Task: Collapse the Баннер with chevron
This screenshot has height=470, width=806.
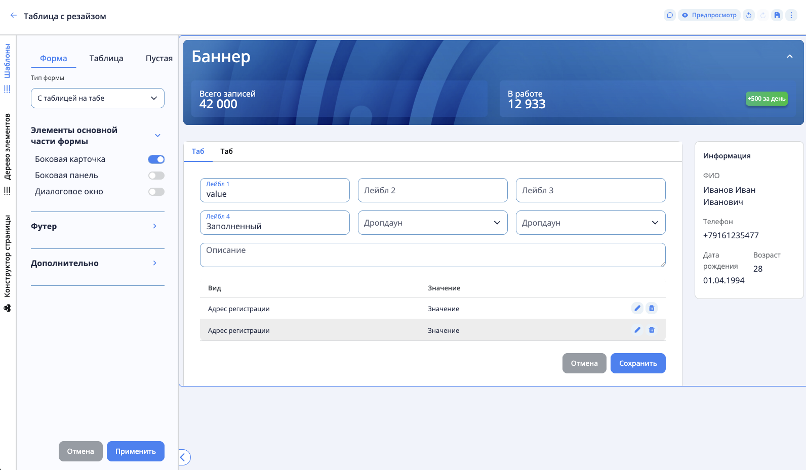Action: point(789,57)
